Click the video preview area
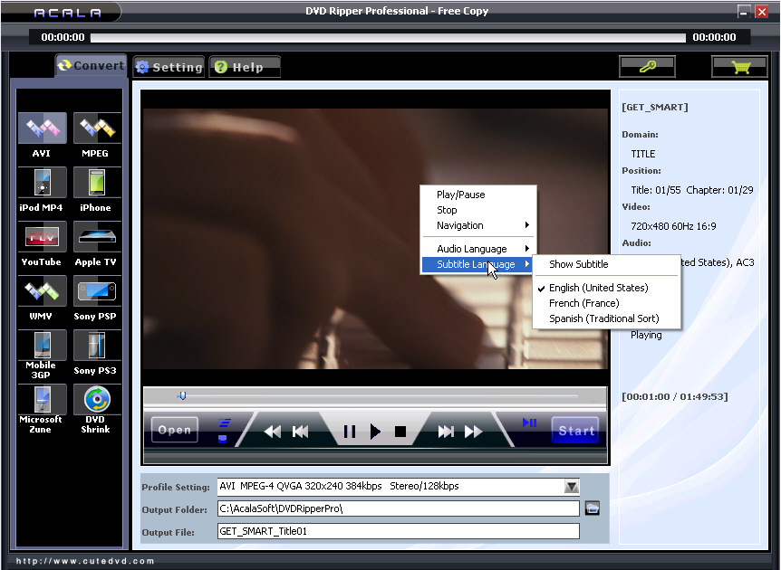The width and height of the screenshot is (781, 570). [x=375, y=239]
